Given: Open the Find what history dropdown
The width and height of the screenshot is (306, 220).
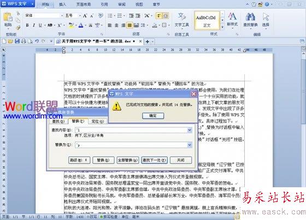Looking at the screenshot, I should pyautogui.click(x=190, y=130).
